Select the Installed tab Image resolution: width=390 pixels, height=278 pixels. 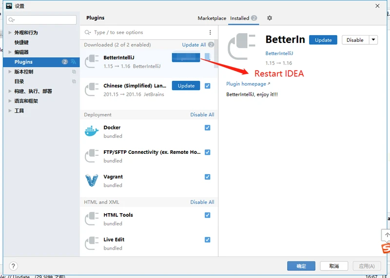239,18
